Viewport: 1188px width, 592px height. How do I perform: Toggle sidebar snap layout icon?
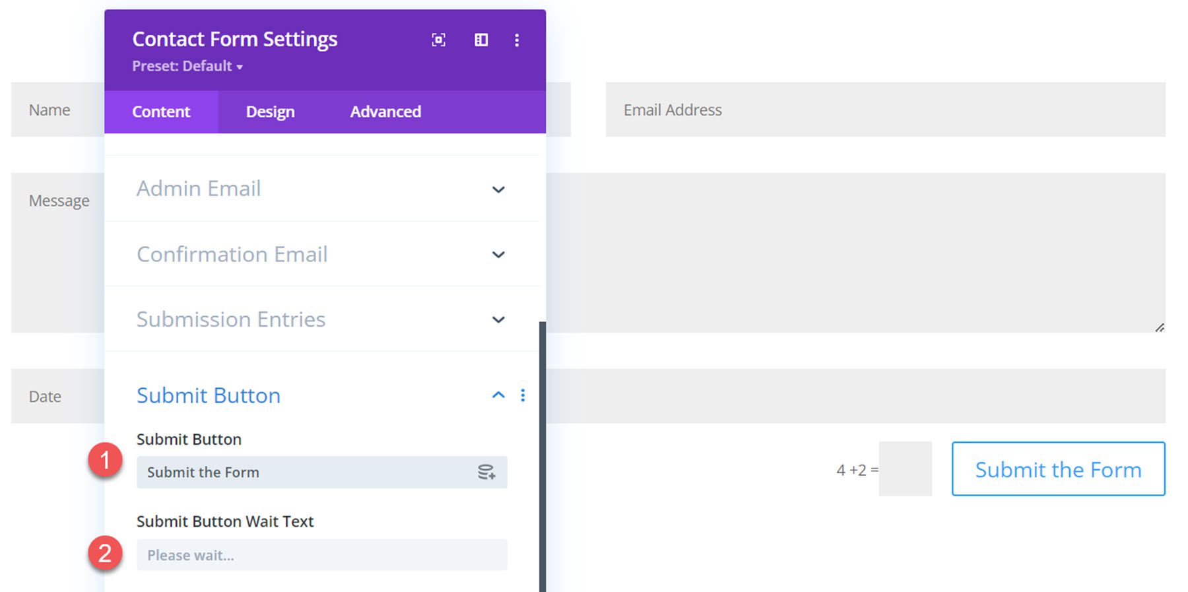481,40
